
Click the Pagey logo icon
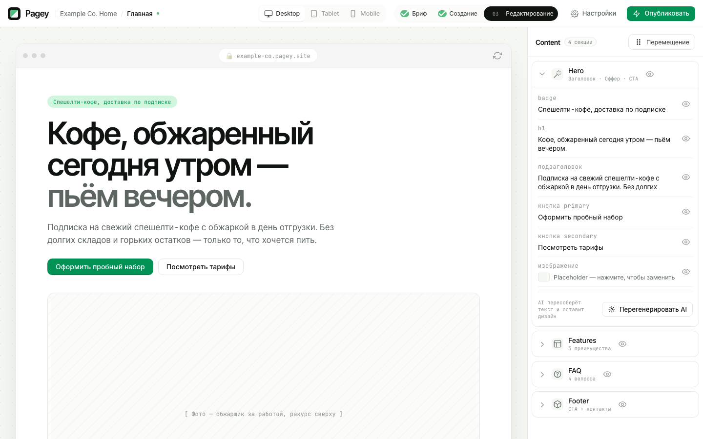(14, 14)
